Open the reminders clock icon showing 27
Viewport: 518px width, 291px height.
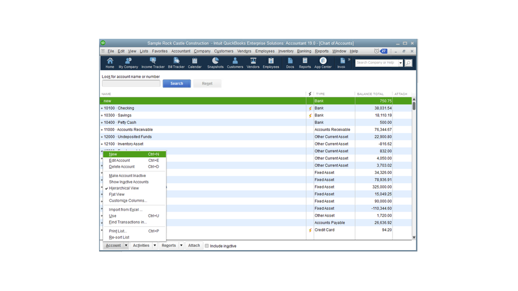click(x=380, y=51)
